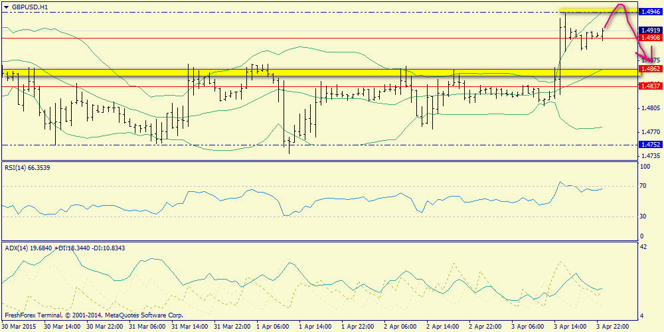The height and width of the screenshot is (332, 664).
Task: Select the RSI(14) 66.3539 indicator label
Action: coord(27,168)
